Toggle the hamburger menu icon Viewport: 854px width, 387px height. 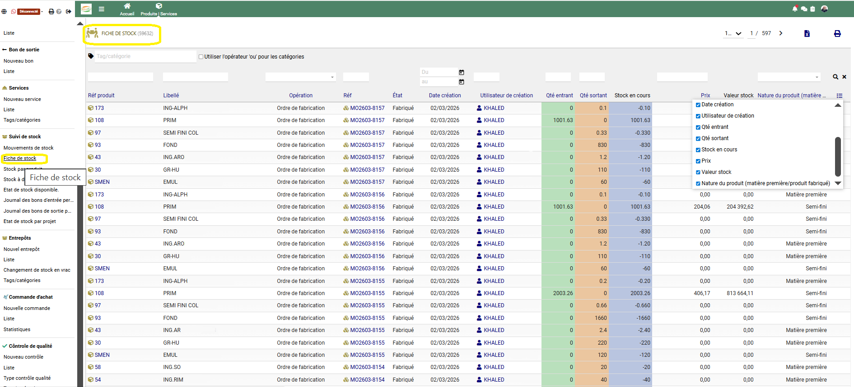(x=102, y=9)
